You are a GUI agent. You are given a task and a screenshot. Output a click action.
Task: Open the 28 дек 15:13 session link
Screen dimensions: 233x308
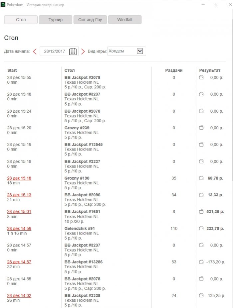click(x=19, y=195)
